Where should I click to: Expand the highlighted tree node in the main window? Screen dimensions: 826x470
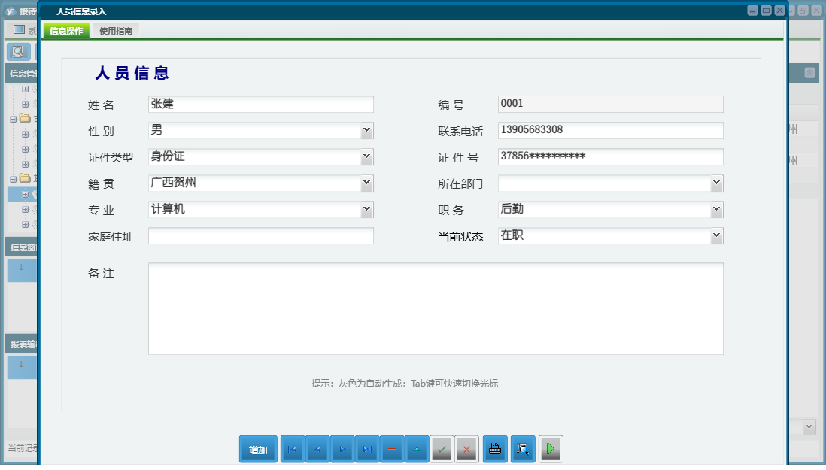click(x=25, y=194)
